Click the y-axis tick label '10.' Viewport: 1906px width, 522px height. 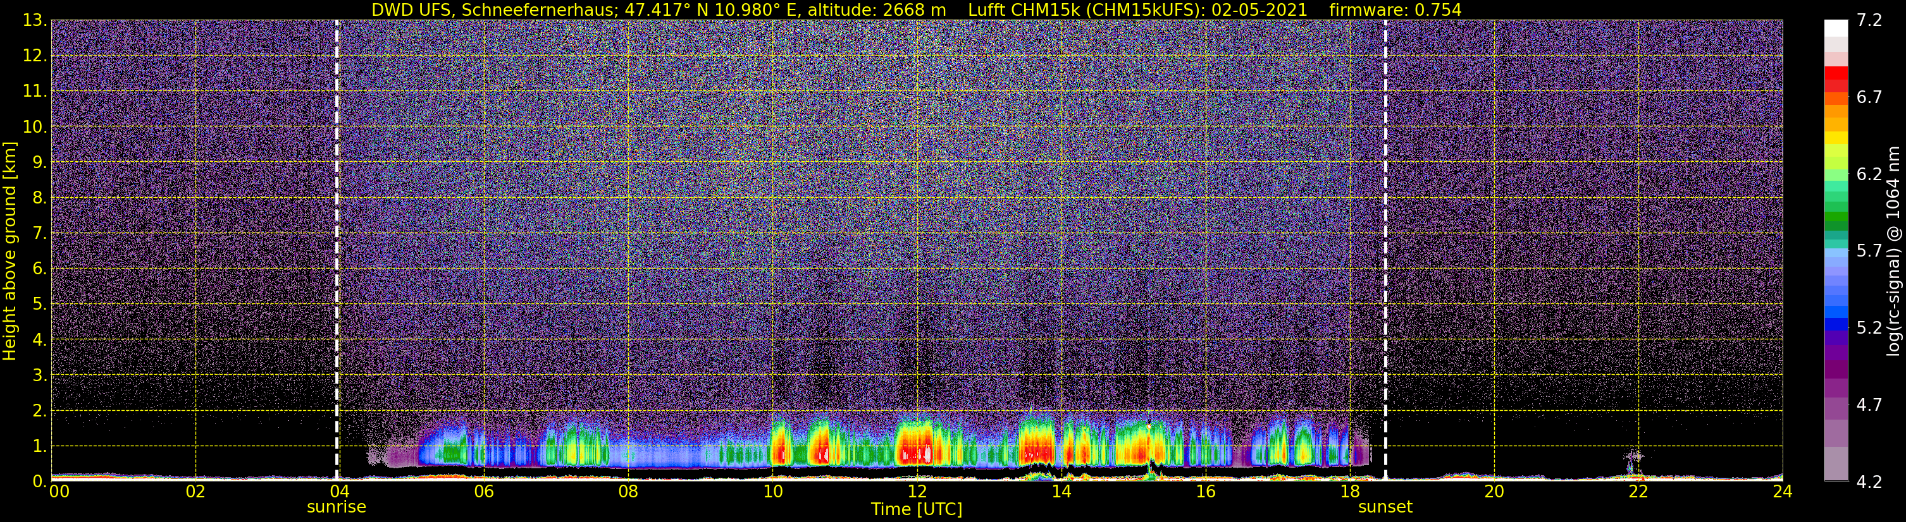pos(34,127)
